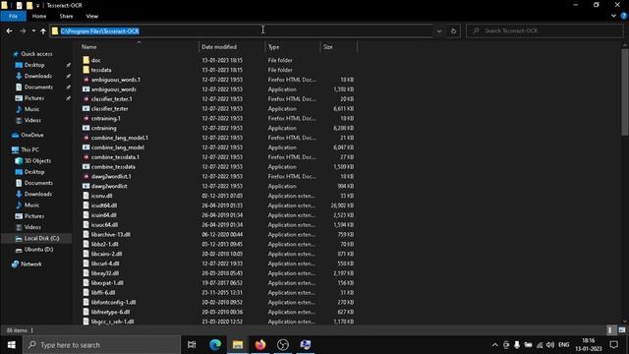Viewport: 629px width, 354px height.
Task: Open Ubuntu (D:) drive
Action: pos(38,250)
